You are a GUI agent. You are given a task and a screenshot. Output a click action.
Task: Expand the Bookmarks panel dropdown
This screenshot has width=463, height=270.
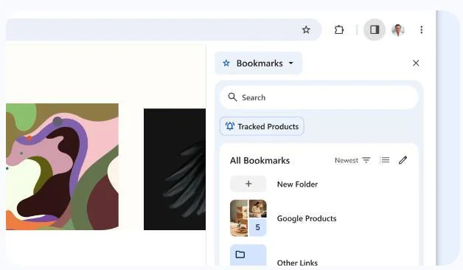(x=258, y=63)
